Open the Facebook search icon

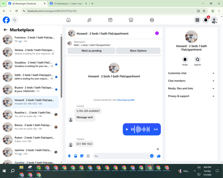[15, 20]
